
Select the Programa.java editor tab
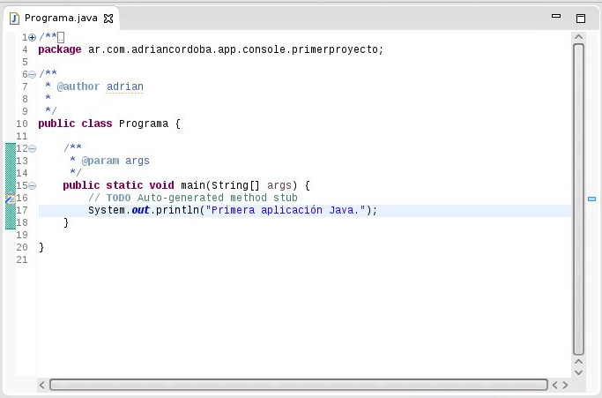coord(62,18)
